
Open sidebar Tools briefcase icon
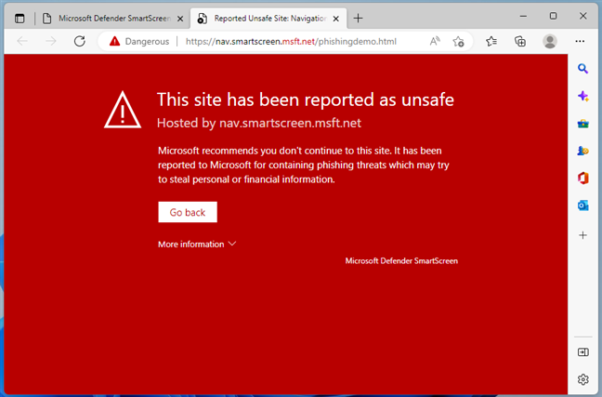pos(582,124)
